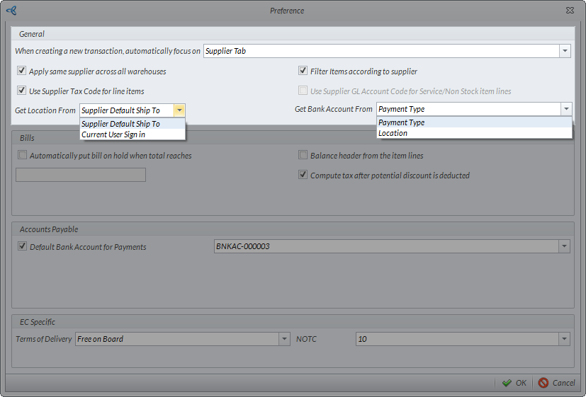Close the Preference dialog window

click(x=570, y=11)
